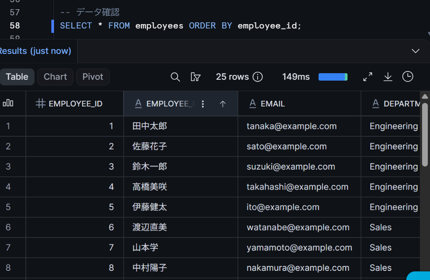Open the query history clock icon
430x280 pixels.
point(408,77)
